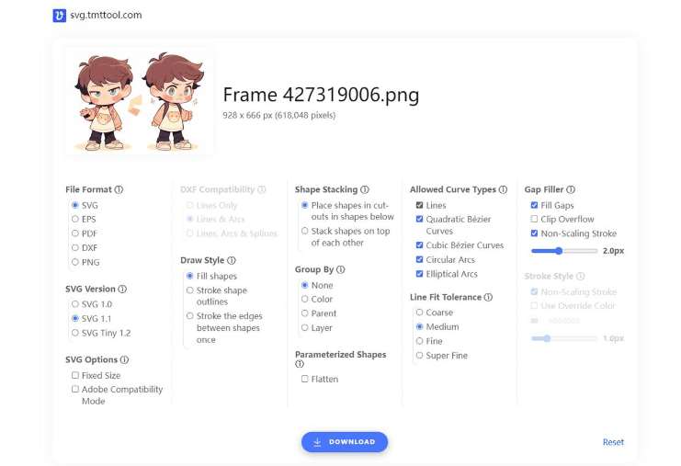Open the Parameterized Shapes info icon

[x=300, y=364]
